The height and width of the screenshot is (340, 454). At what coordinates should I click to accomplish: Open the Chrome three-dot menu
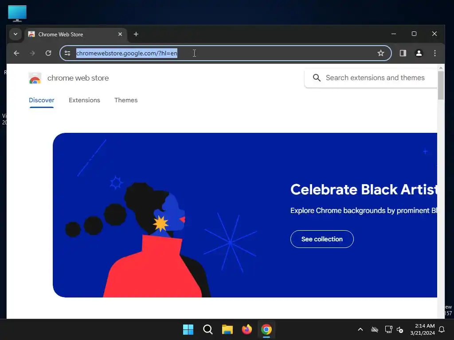434,53
